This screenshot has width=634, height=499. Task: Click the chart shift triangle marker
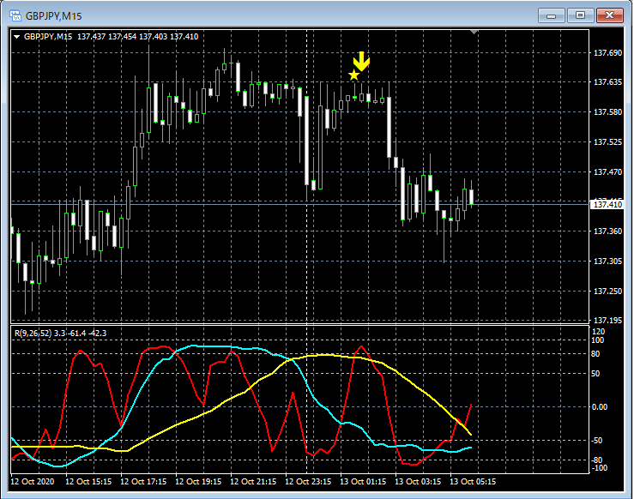(x=474, y=32)
